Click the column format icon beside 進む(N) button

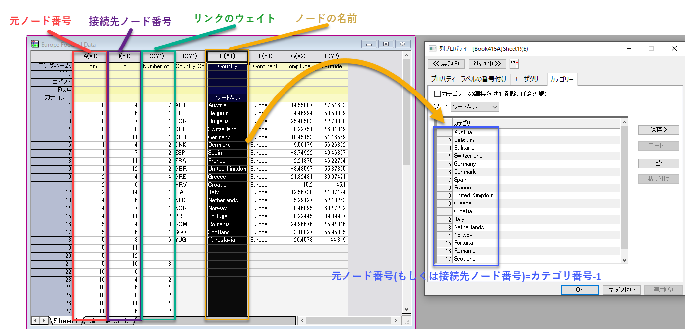click(514, 64)
